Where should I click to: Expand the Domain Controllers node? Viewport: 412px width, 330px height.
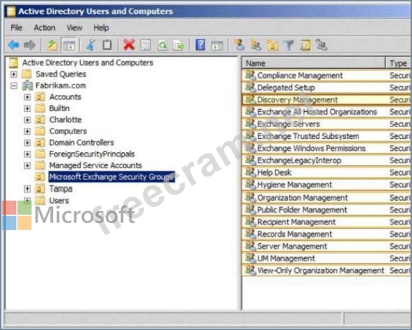[x=27, y=142]
